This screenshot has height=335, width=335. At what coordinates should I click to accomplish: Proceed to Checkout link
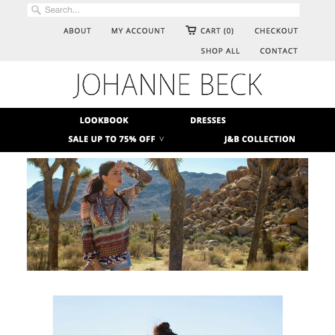276,31
